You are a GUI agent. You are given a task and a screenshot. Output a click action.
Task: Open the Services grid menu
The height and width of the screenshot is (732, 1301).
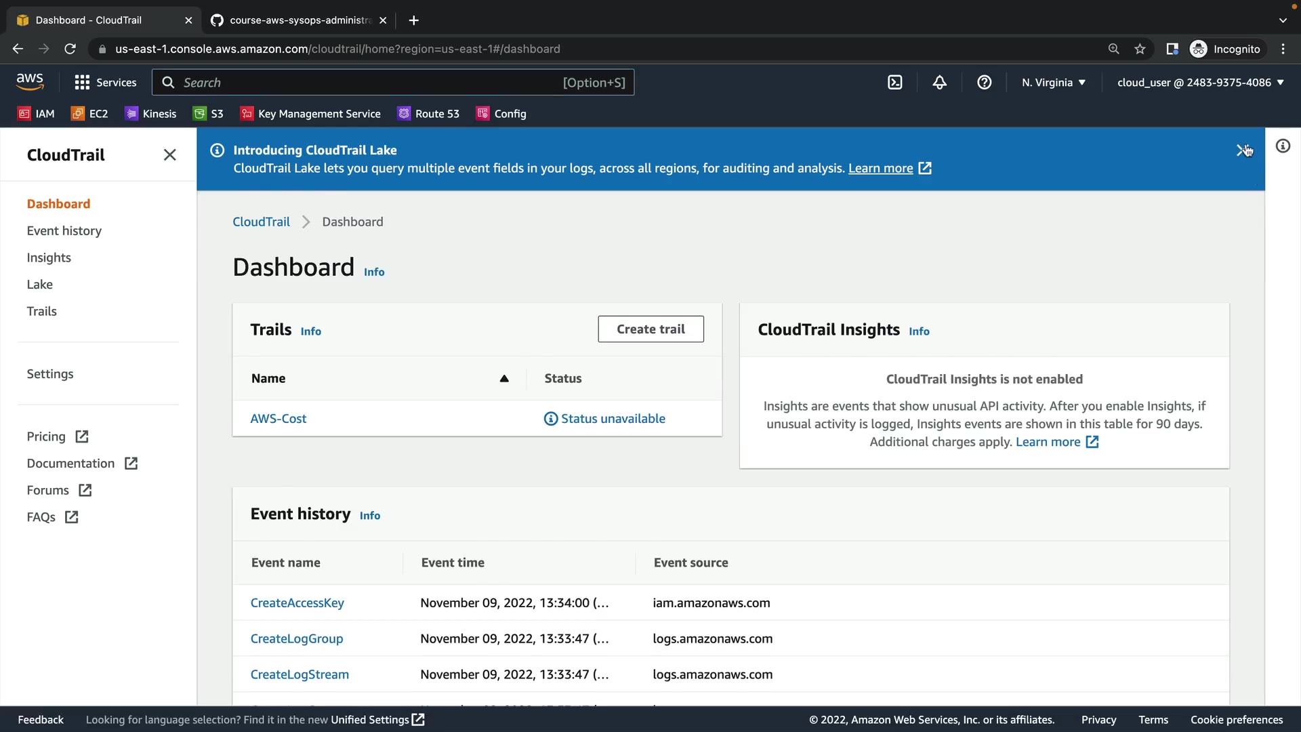[x=105, y=83]
